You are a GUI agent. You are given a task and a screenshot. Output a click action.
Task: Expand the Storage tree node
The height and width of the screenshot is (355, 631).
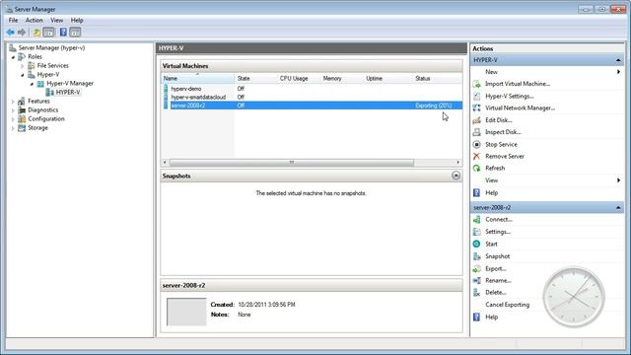coord(13,128)
